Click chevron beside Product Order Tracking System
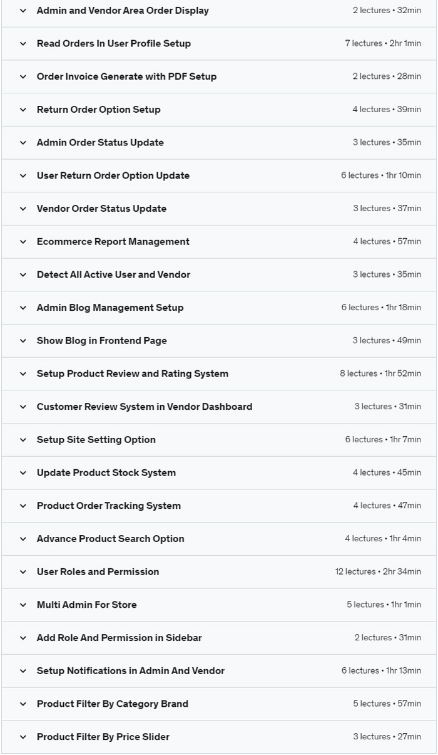 [x=23, y=506]
